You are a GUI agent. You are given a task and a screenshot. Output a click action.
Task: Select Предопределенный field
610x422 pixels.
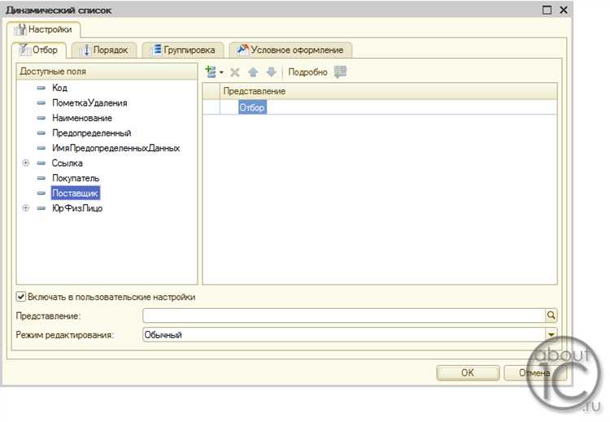[x=91, y=133]
